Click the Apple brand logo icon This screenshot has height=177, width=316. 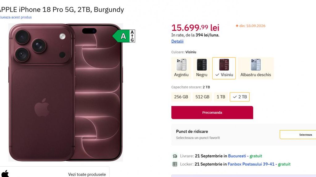point(5,174)
